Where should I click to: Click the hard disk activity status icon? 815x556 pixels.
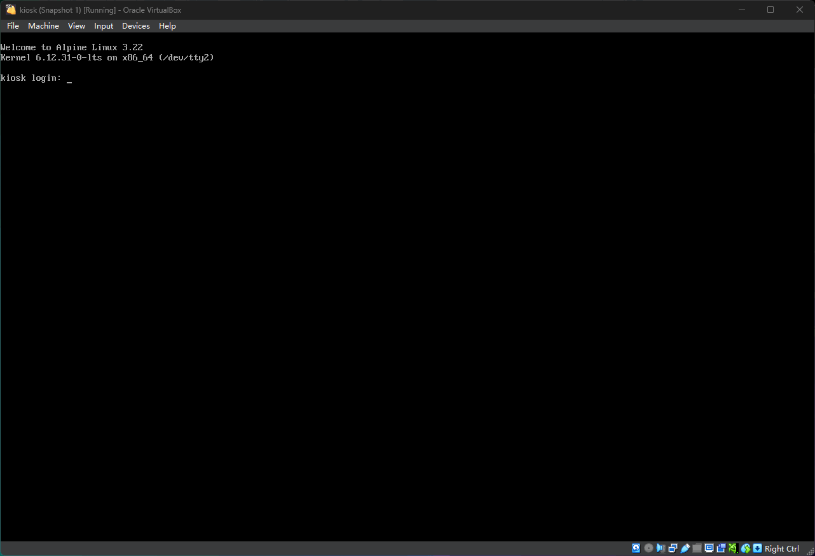coord(636,548)
